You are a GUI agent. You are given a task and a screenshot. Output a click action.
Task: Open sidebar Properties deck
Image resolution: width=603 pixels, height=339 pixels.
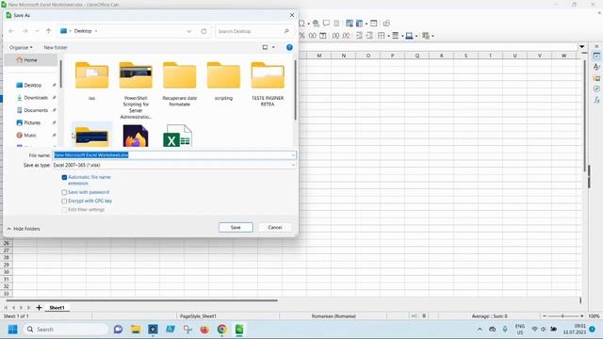(x=596, y=56)
